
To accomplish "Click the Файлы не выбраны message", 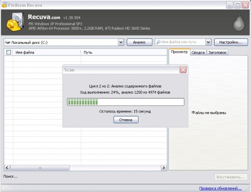I will 209,113.
